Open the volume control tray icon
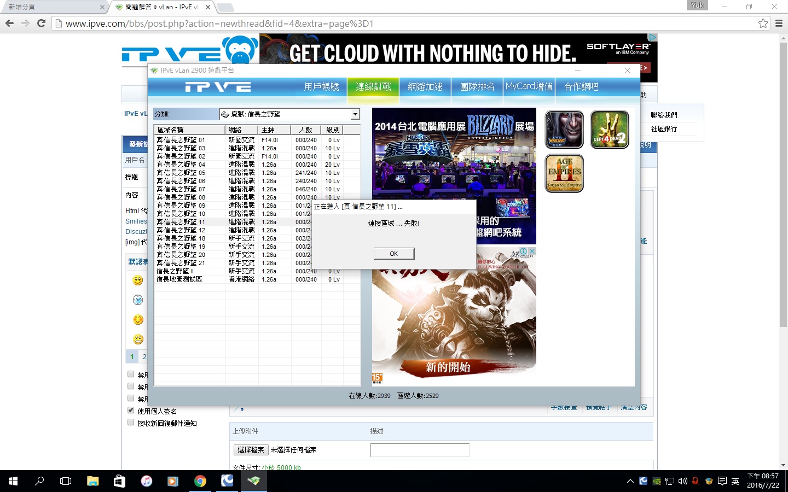 coord(683,482)
